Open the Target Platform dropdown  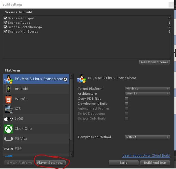[x=147, y=89]
